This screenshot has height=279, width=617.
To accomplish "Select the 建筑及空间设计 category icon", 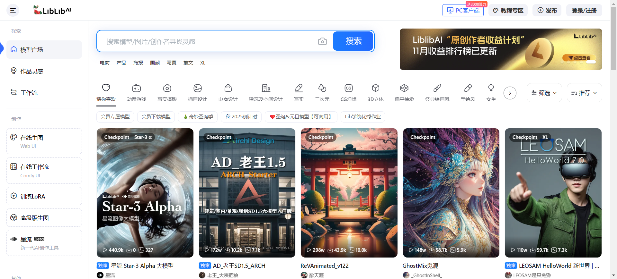I will coord(266,93).
